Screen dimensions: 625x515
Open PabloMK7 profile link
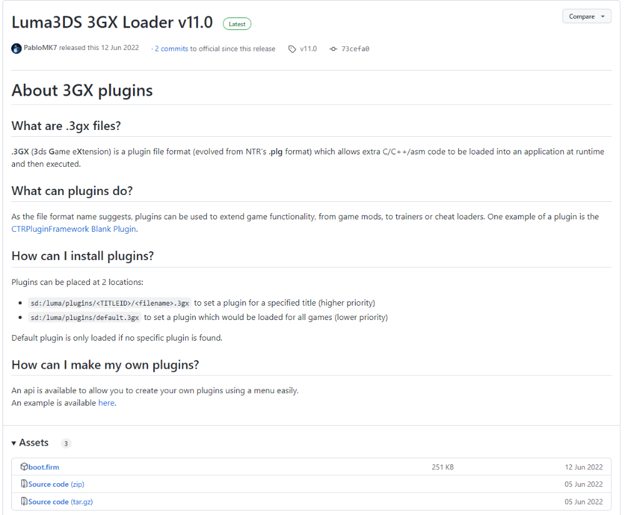pyautogui.click(x=40, y=48)
